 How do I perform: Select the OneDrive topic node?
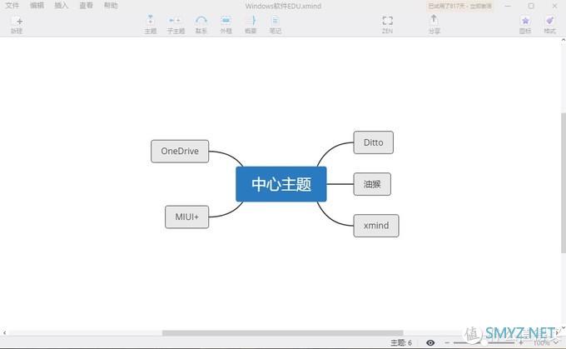[x=180, y=151]
